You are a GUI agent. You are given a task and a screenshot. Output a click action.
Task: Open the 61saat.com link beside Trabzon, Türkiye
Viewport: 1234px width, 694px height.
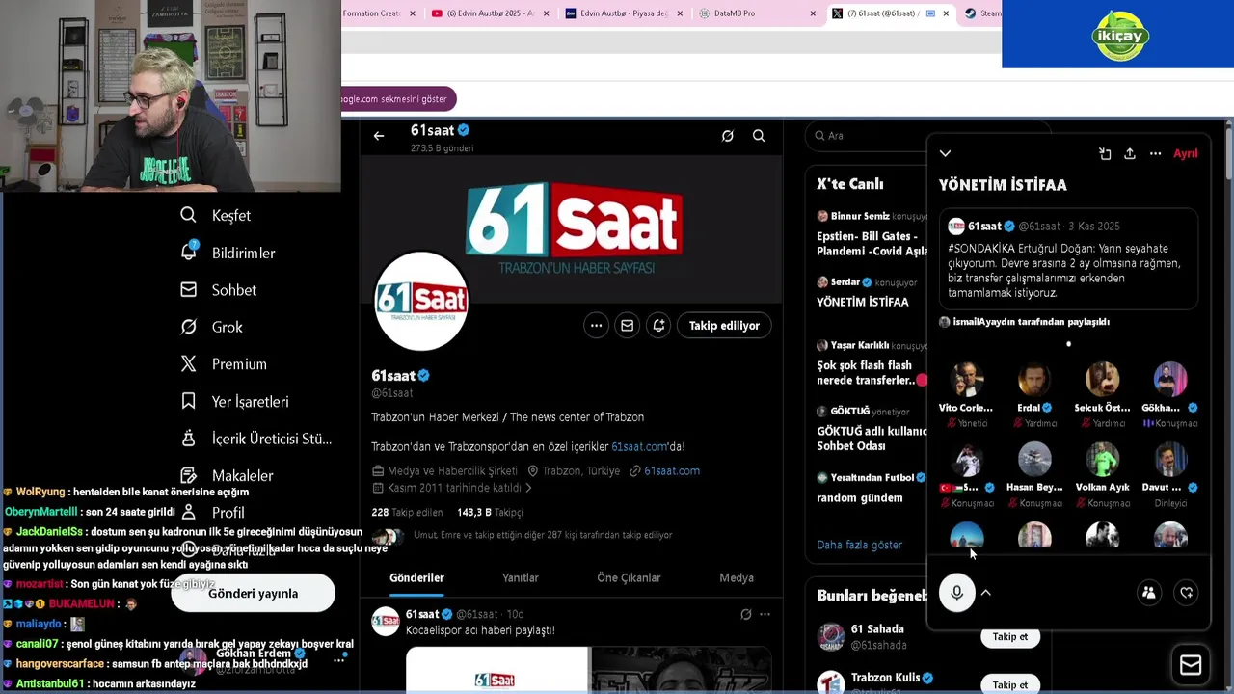point(672,471)
